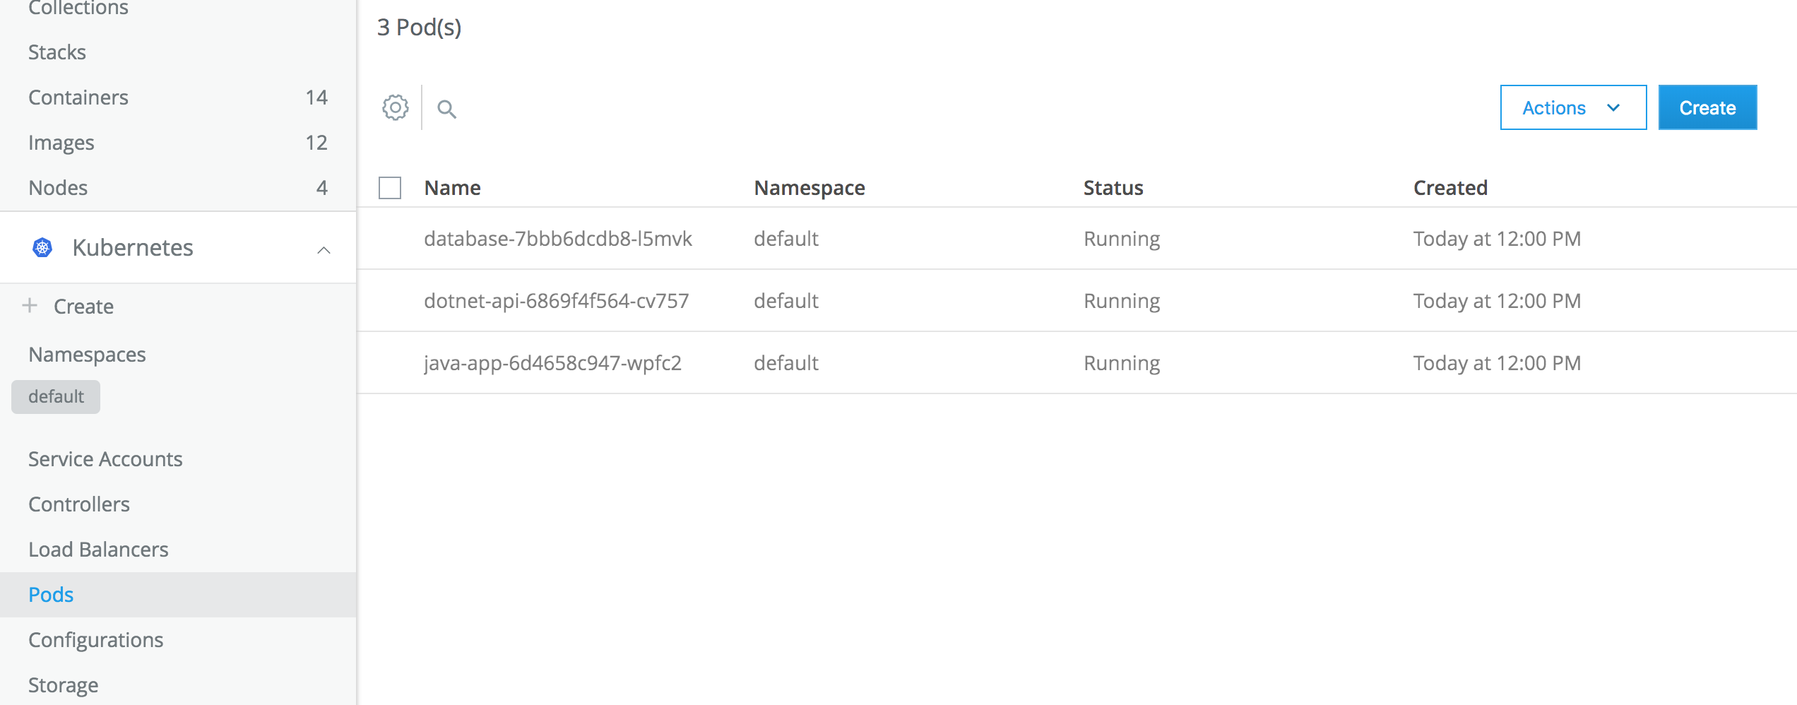Click the 3 Pod(s) heading

click(x=420, y=28)
